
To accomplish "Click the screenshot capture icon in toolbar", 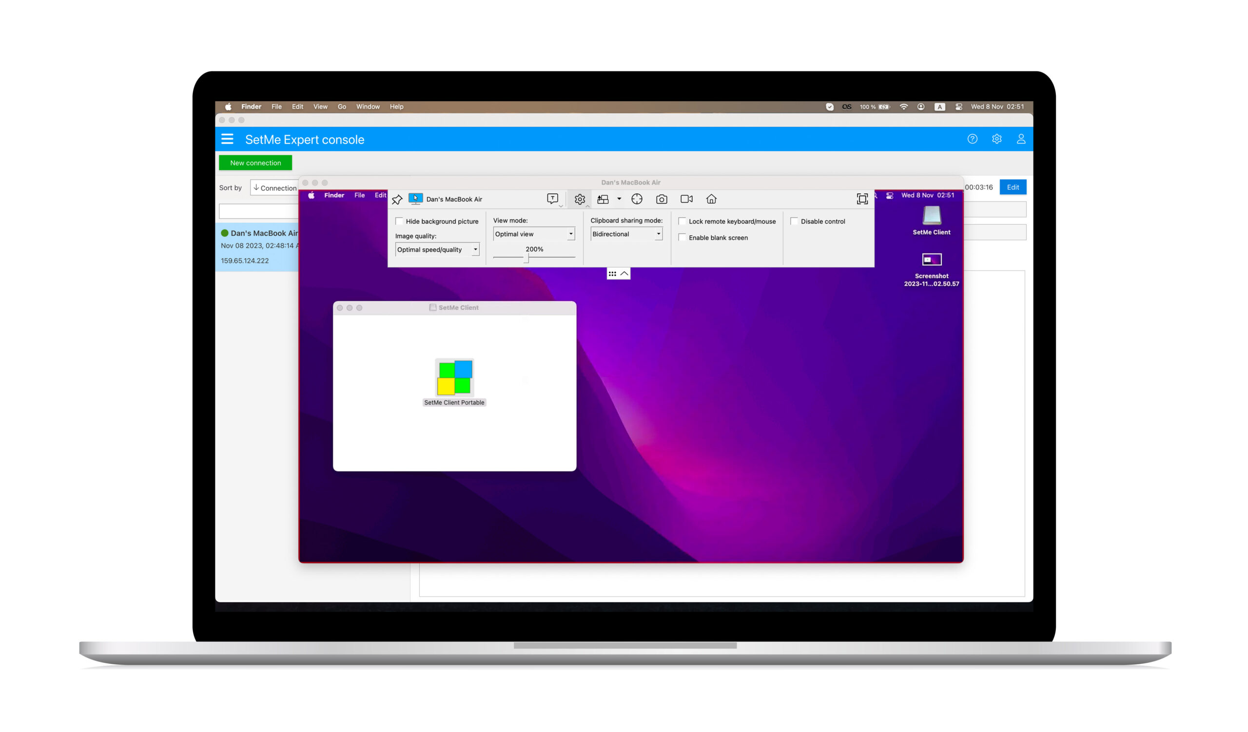I will pos(661,199).
